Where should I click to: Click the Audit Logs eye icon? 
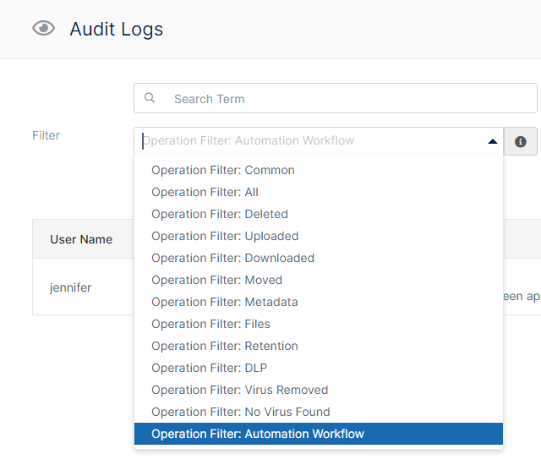click(43, 29)
